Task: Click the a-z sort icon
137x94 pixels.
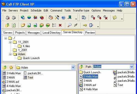Action: [54, 25]
